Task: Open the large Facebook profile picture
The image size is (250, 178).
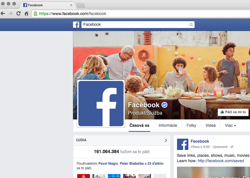Action: (x=101, y=103)
